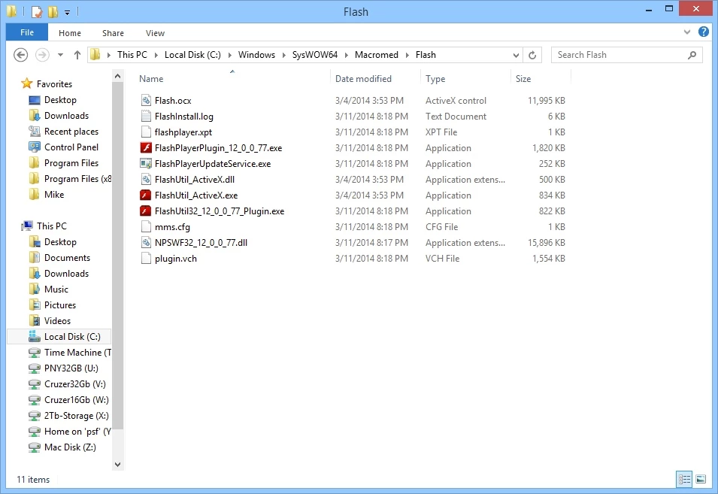Expand chevron after Local Disk (C:) breadcrumb

pyautogui.click(x=229, y=55)
